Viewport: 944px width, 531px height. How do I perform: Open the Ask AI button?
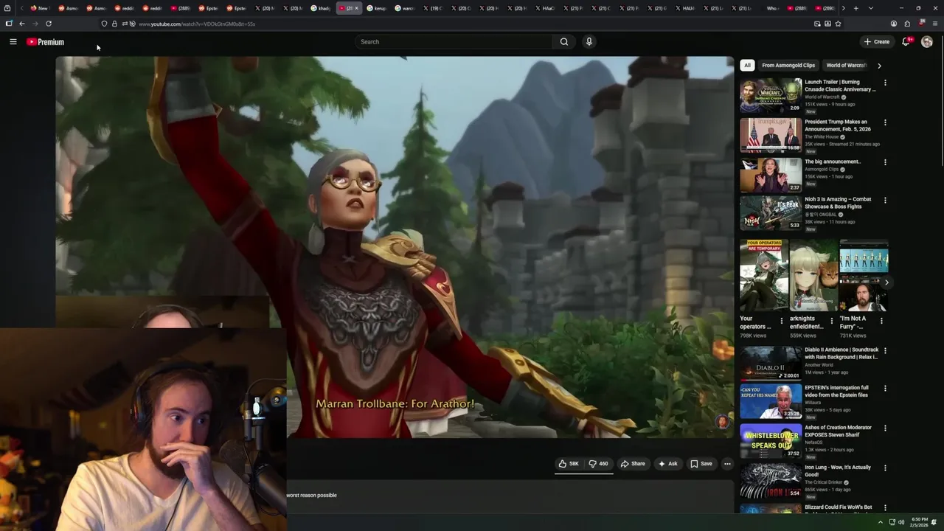[668, 464]
